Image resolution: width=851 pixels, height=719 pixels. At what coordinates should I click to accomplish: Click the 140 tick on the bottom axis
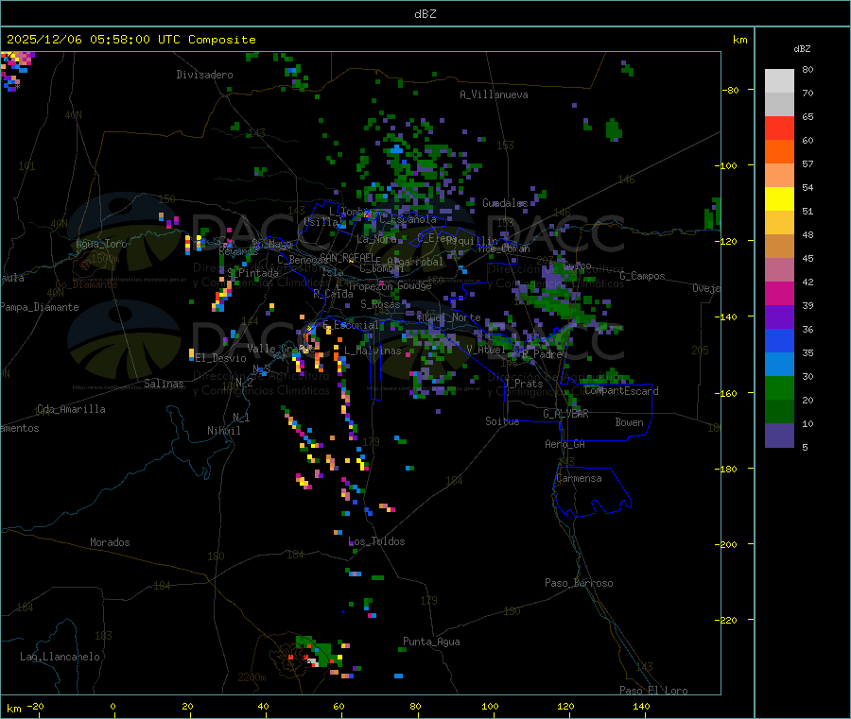point(641,707)
